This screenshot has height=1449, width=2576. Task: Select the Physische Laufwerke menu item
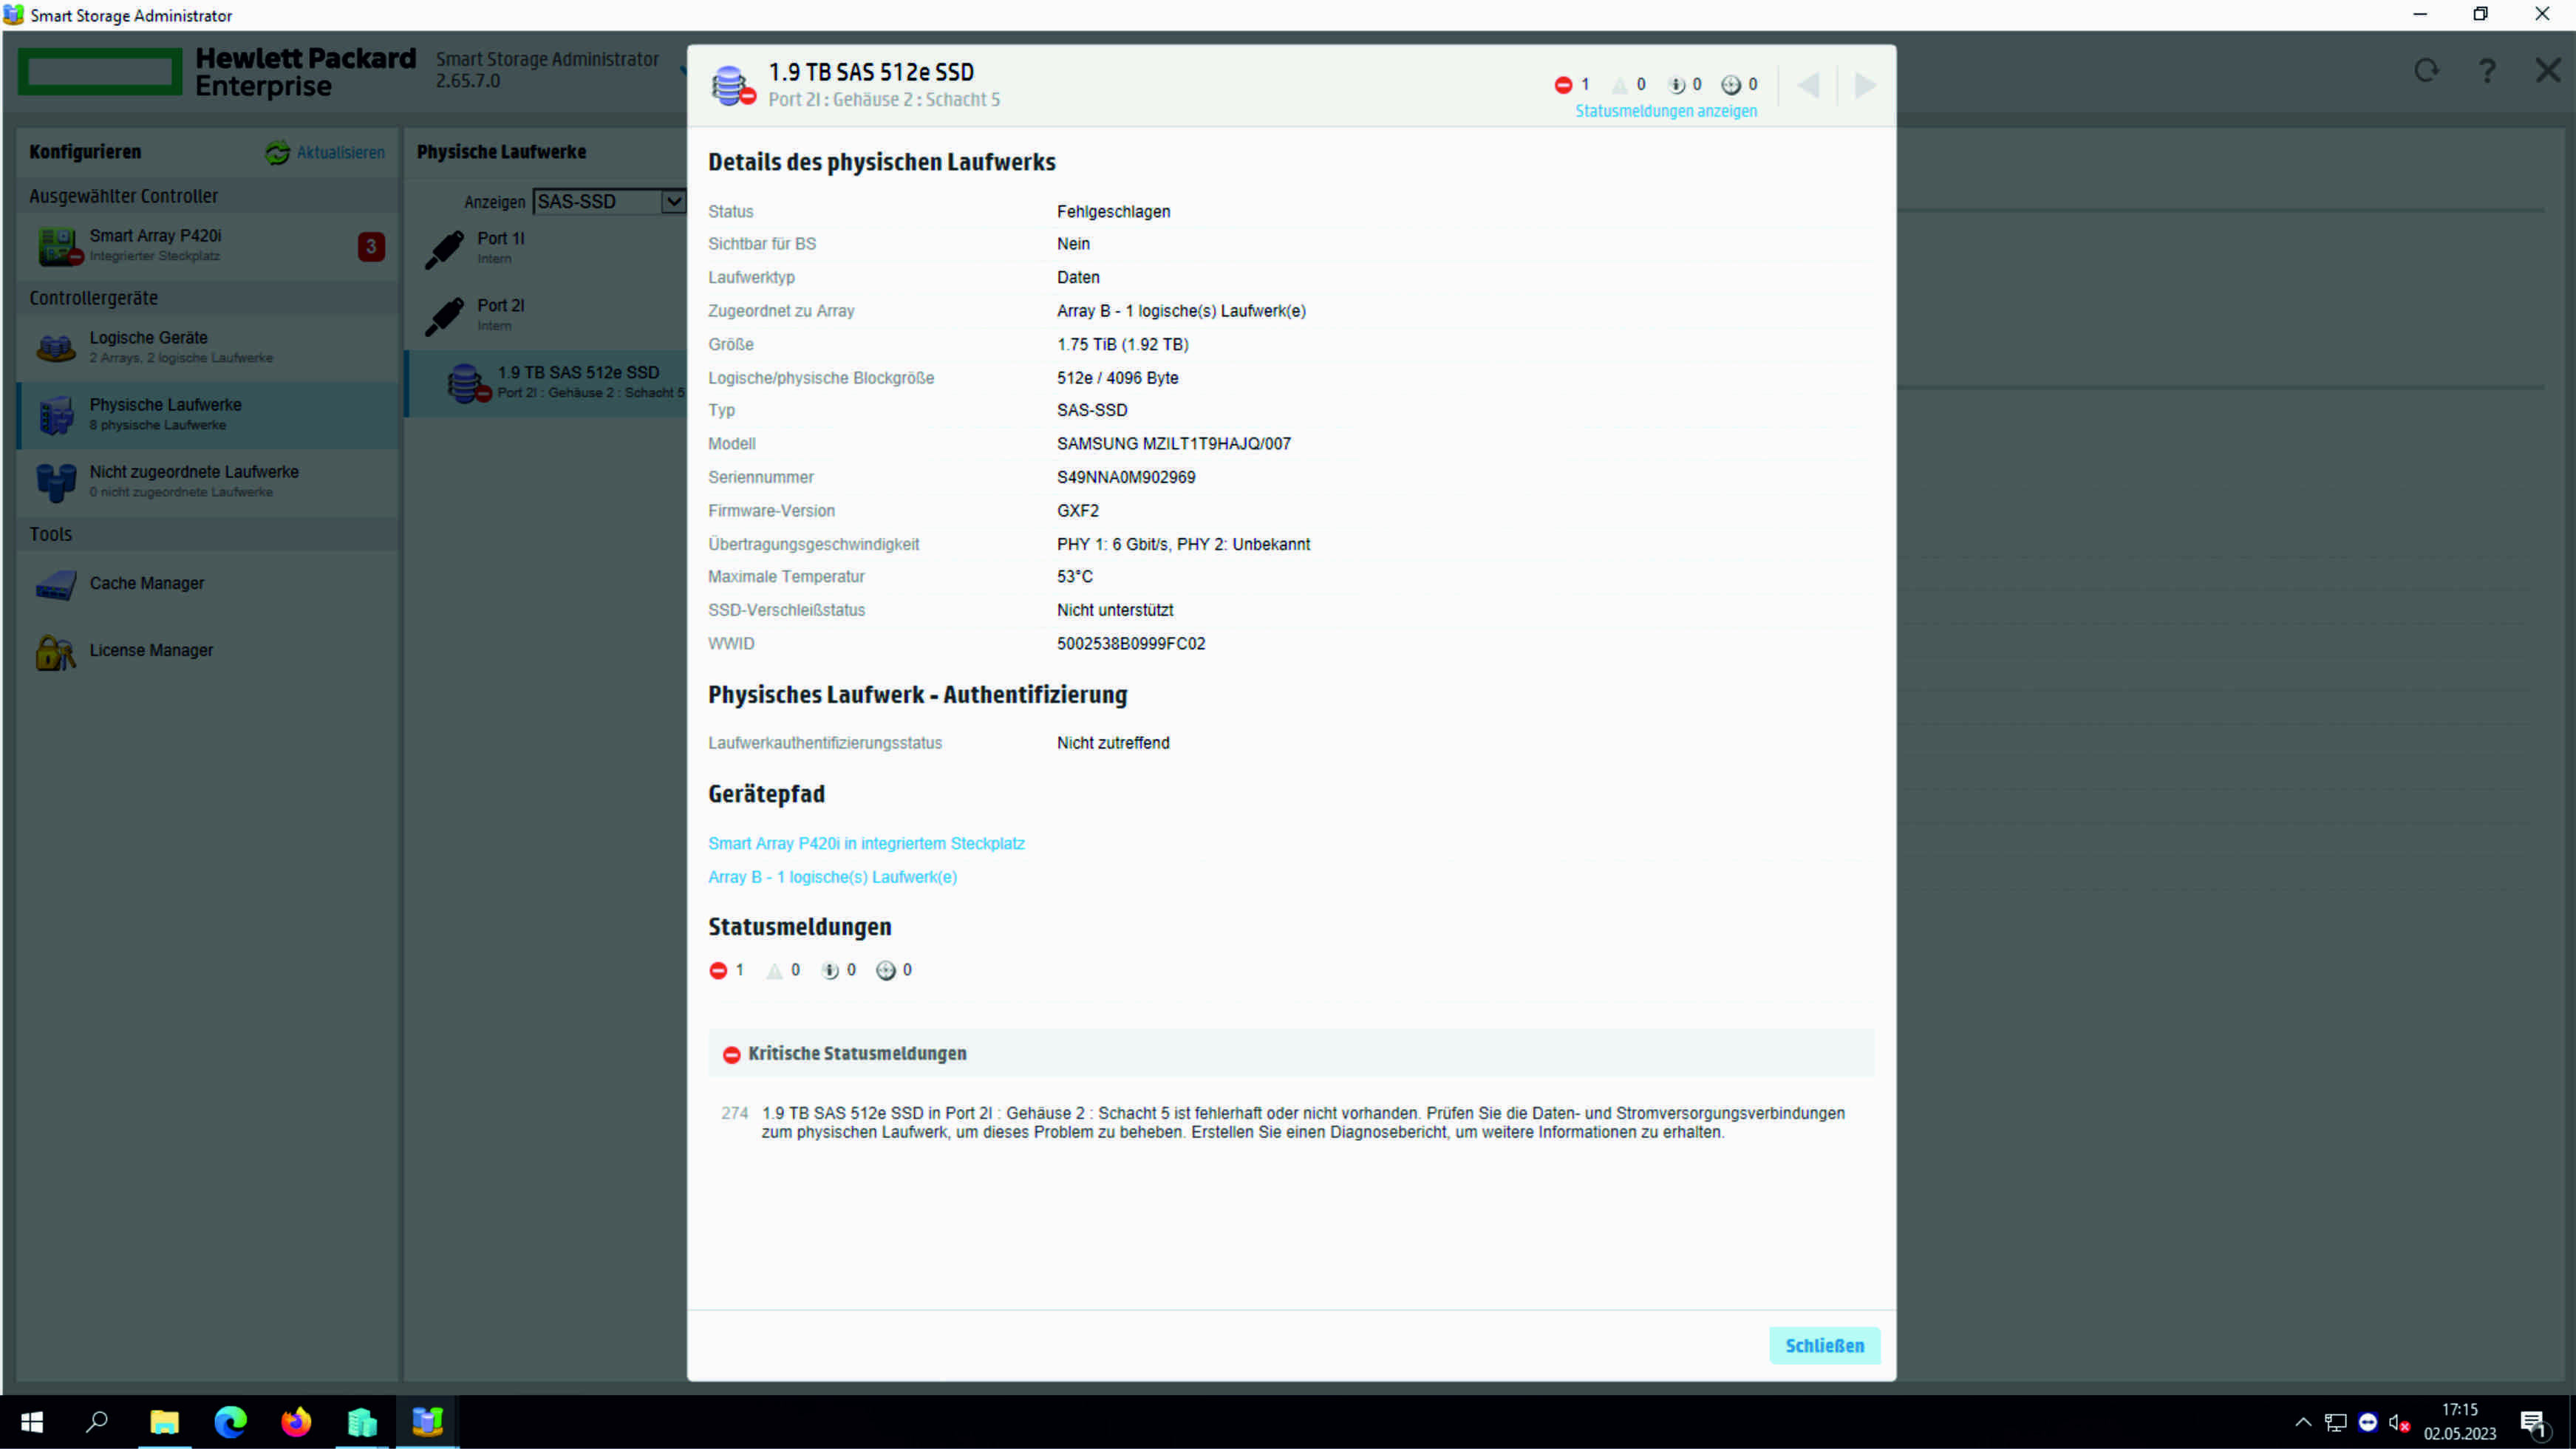click(165, 406)
